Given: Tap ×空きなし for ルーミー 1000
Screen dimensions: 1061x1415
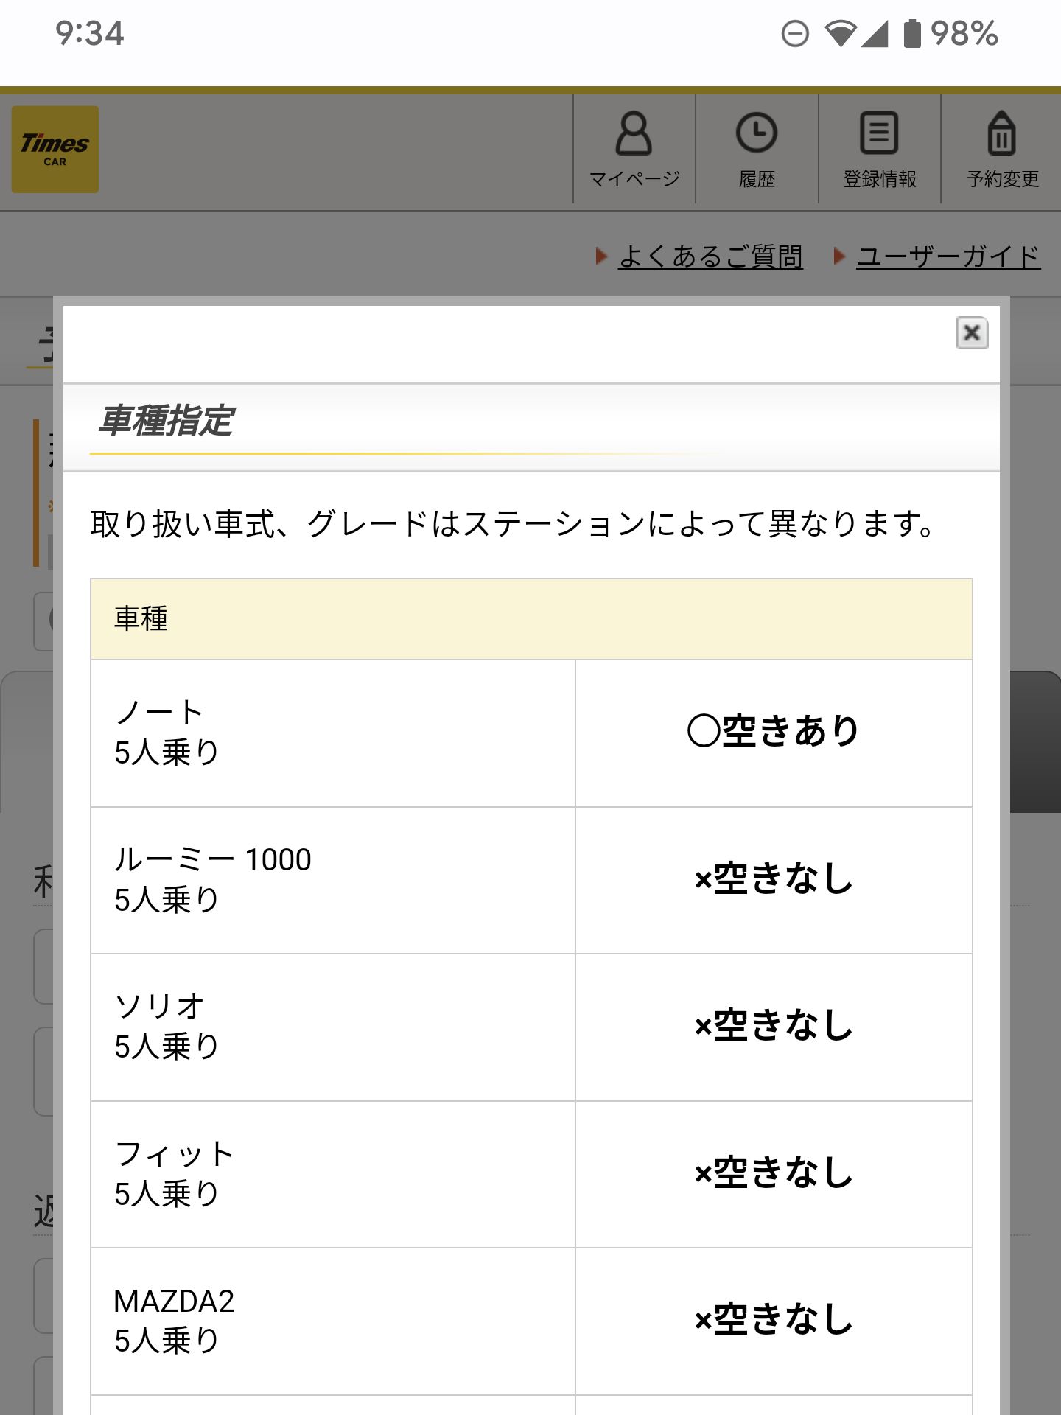Looking at the screenshot, I should coord(774,878).
